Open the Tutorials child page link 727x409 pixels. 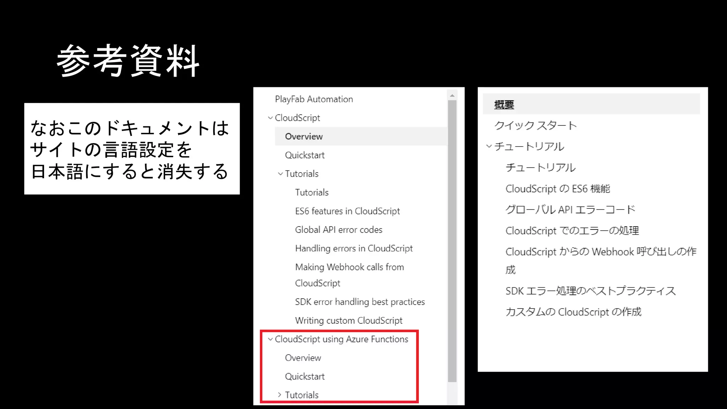[312, 192]
